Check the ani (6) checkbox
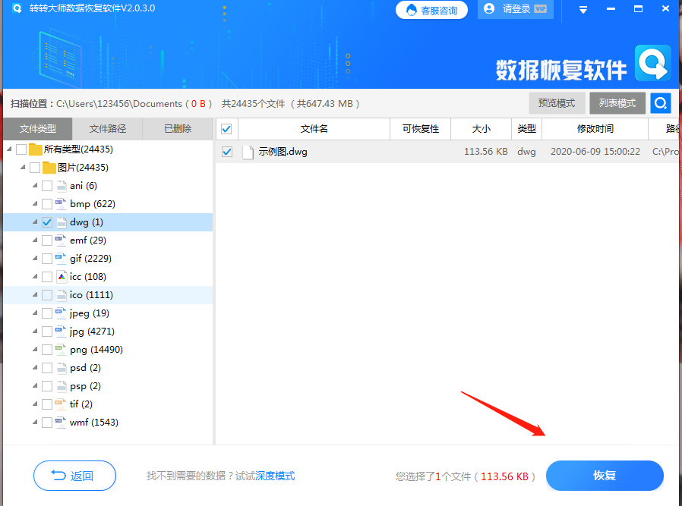Viewport: 682px width, 506px height. point(47,186)
